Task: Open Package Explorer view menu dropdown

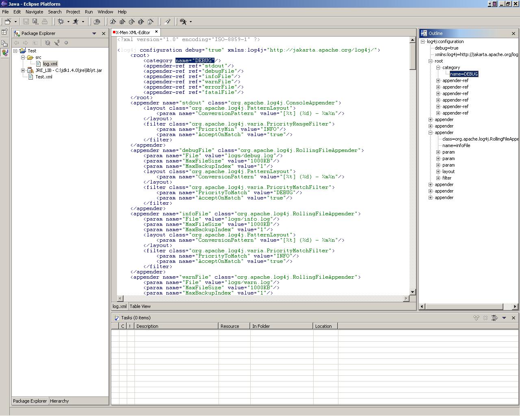Action: 94,33
